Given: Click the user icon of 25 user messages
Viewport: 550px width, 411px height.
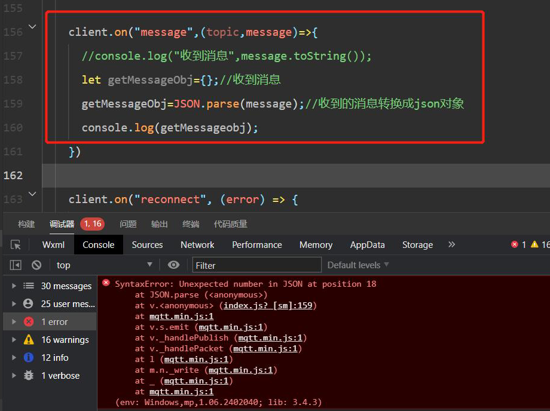Looking at the screenshot, I should 28,303.
